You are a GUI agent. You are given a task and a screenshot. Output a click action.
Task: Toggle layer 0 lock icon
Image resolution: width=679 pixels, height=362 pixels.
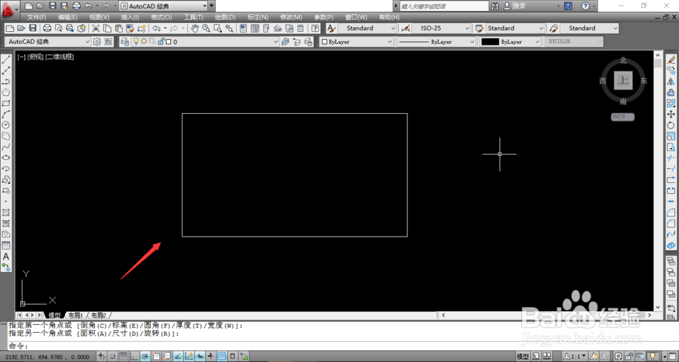161,41
